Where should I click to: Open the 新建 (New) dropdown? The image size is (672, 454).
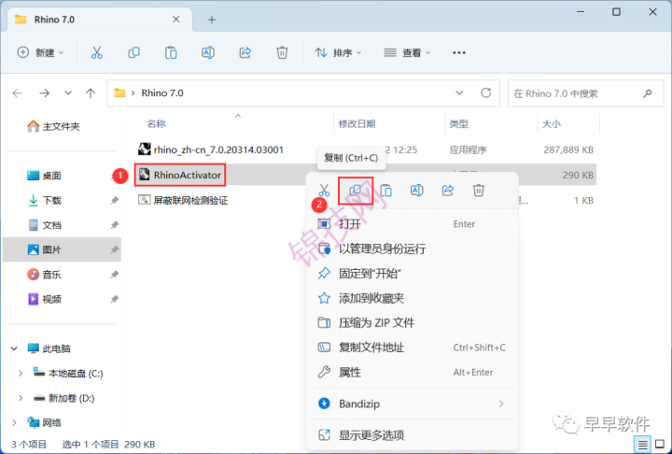coord(40,53)
